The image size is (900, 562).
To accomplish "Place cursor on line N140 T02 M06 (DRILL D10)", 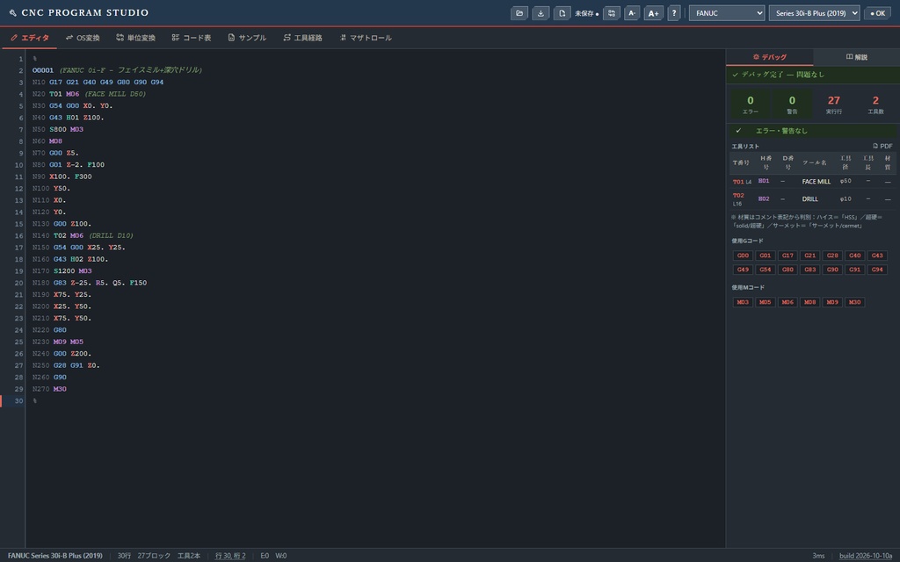I will [83, 235].
